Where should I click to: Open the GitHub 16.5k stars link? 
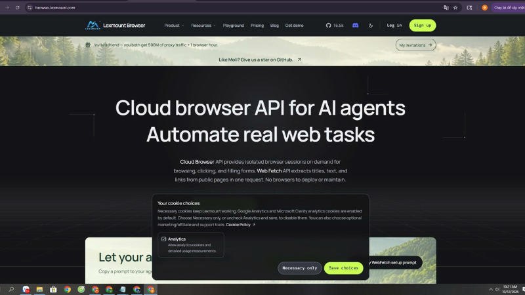click(335, 26)
